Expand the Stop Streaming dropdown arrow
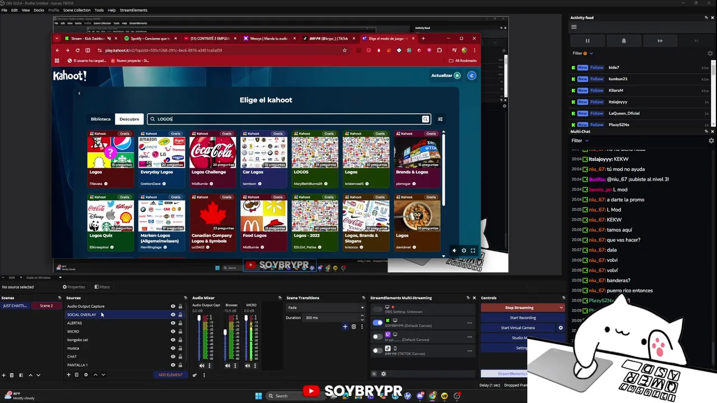This screenshot has width=717, height=403. (x=561, y=308)
